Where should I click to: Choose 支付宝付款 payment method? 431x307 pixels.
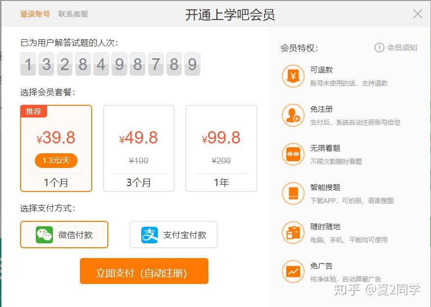coord(174,235)
